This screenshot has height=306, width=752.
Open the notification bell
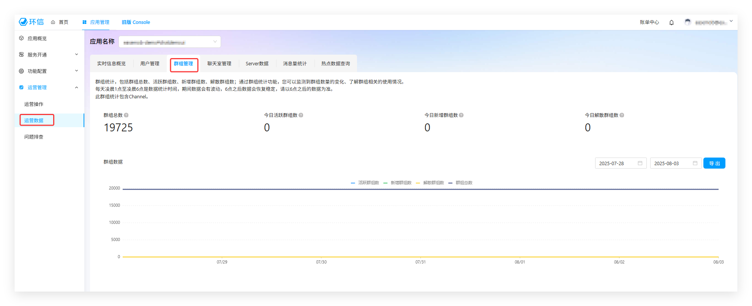(x=671, y=22)
